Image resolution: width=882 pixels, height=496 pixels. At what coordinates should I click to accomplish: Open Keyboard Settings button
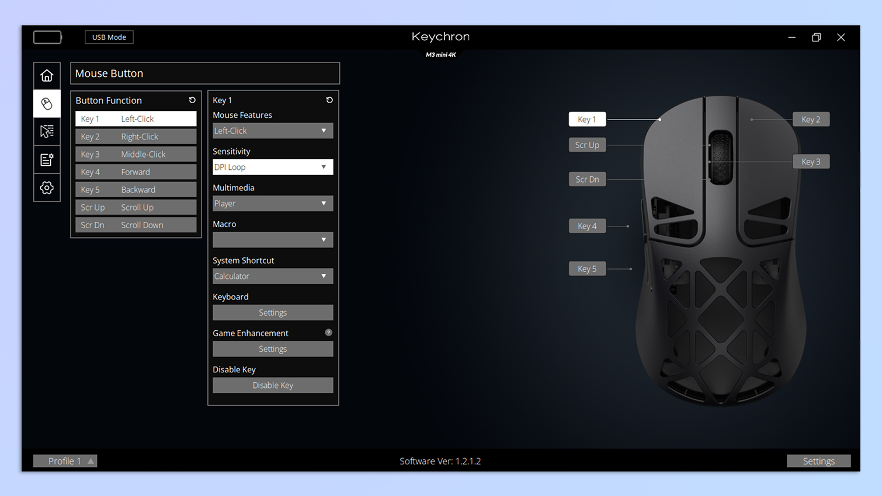click(272, 313)
